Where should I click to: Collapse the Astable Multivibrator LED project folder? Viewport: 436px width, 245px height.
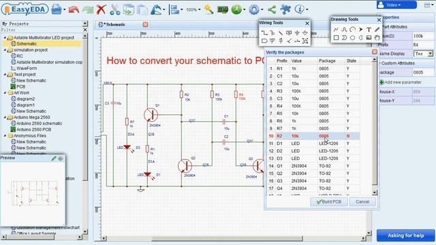[x=5, y=37]
